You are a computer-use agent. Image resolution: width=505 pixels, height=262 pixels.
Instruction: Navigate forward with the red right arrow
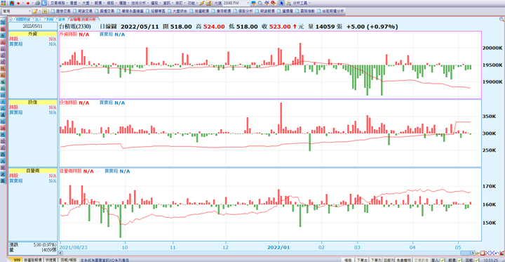click(x=27, y=4)
